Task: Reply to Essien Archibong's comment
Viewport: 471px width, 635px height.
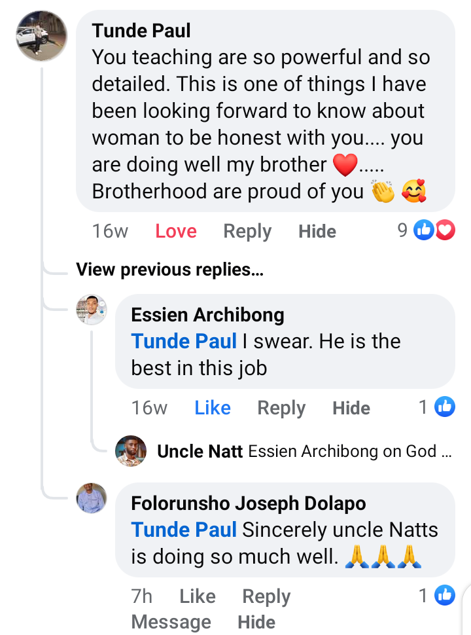Action: coord(281,408)
